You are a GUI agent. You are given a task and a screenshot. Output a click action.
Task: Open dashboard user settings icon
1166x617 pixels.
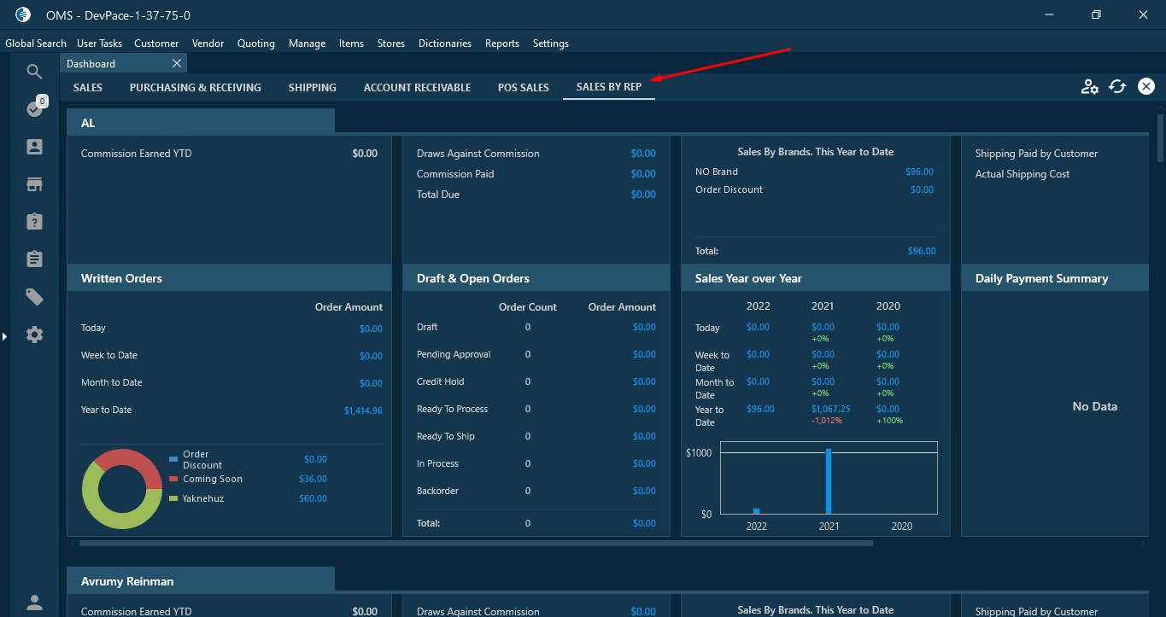(x=1089, y=86)
